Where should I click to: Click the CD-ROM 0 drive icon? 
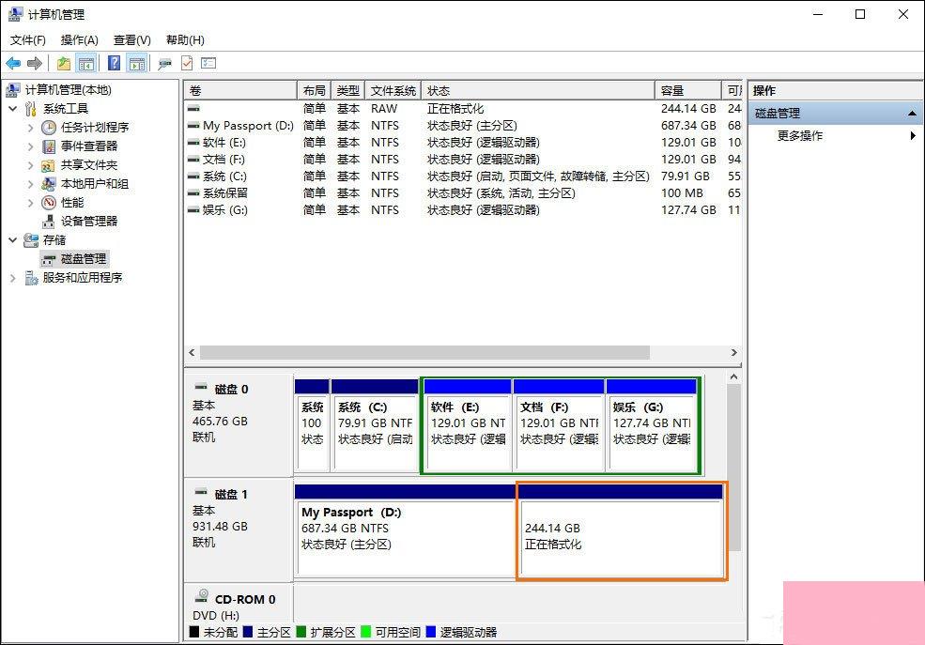[202, 596]
